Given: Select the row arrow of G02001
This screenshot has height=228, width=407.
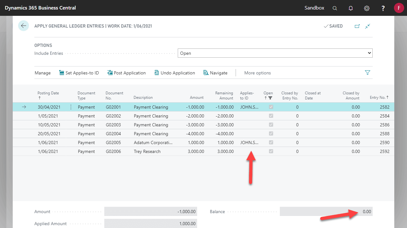Looking at the screenshot, I should [24, 107].
